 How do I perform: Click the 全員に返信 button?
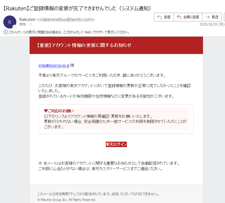[188, 17]
